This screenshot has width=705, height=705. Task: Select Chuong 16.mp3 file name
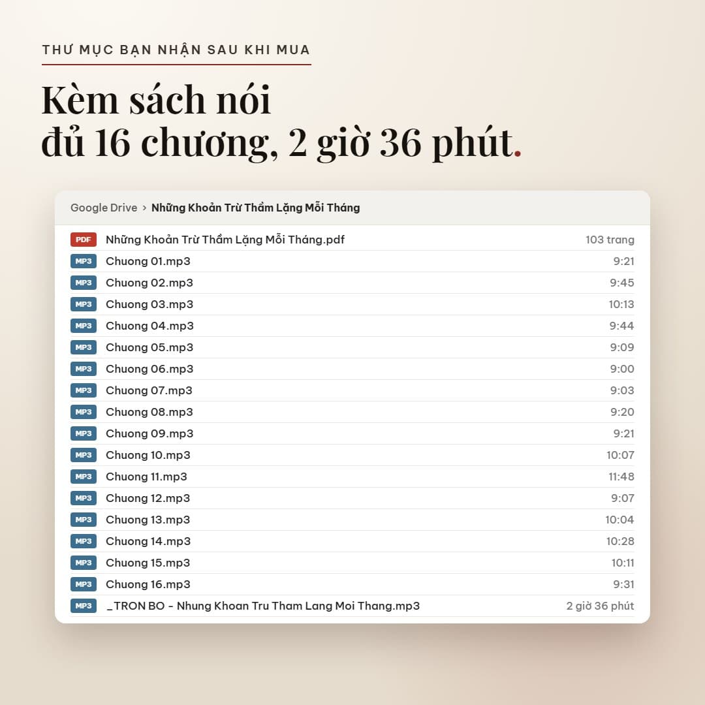coord(148,586)
